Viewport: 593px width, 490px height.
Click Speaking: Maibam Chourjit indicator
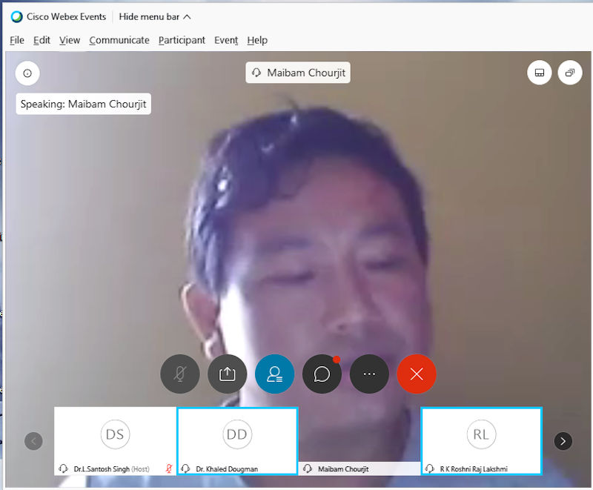point(83,104)
